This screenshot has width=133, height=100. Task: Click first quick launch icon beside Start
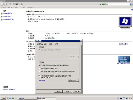click(x=8, y=98)
